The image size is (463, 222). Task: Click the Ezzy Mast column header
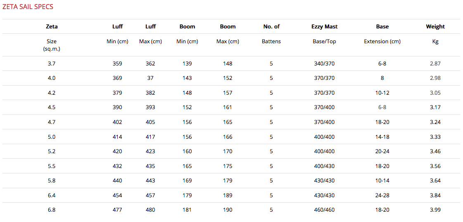(325, 26)
